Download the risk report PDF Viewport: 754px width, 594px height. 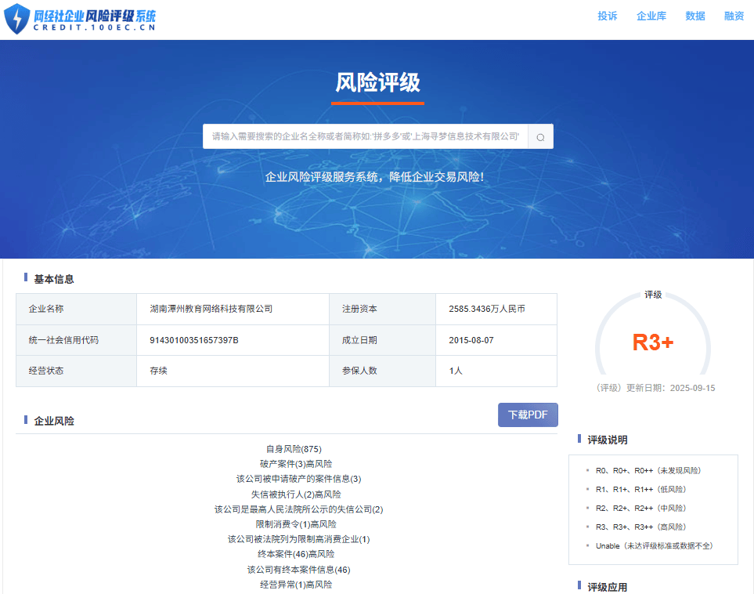tap(528, 415)
